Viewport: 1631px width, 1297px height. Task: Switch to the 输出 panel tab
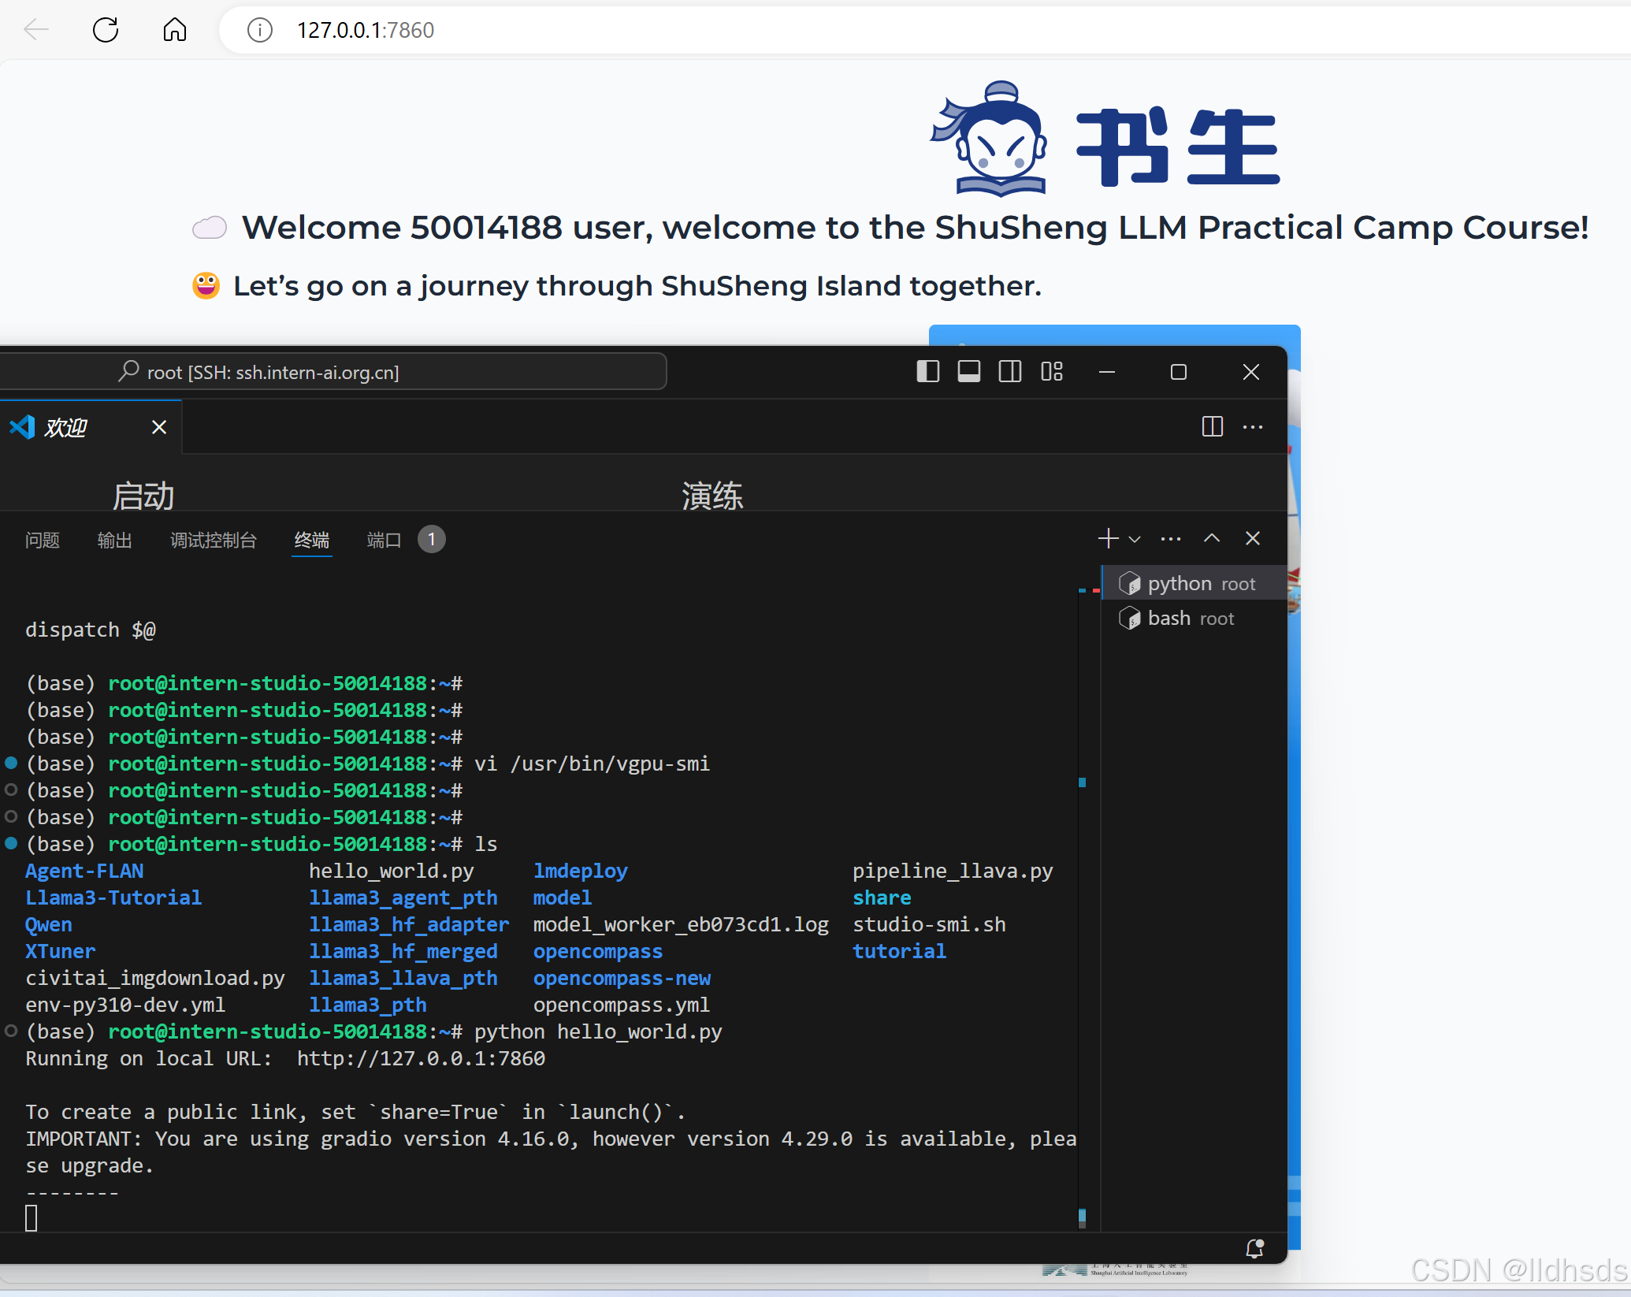[x=115, y=540]
